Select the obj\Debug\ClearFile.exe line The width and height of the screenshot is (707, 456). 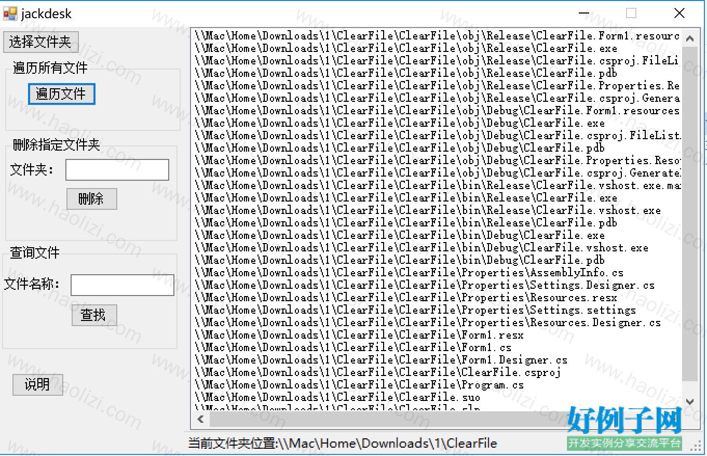[x=400, y=123]
